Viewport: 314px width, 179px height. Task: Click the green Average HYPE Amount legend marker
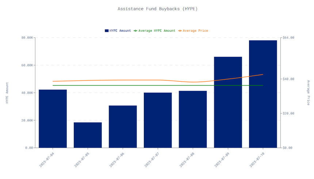tap(135, 31)
